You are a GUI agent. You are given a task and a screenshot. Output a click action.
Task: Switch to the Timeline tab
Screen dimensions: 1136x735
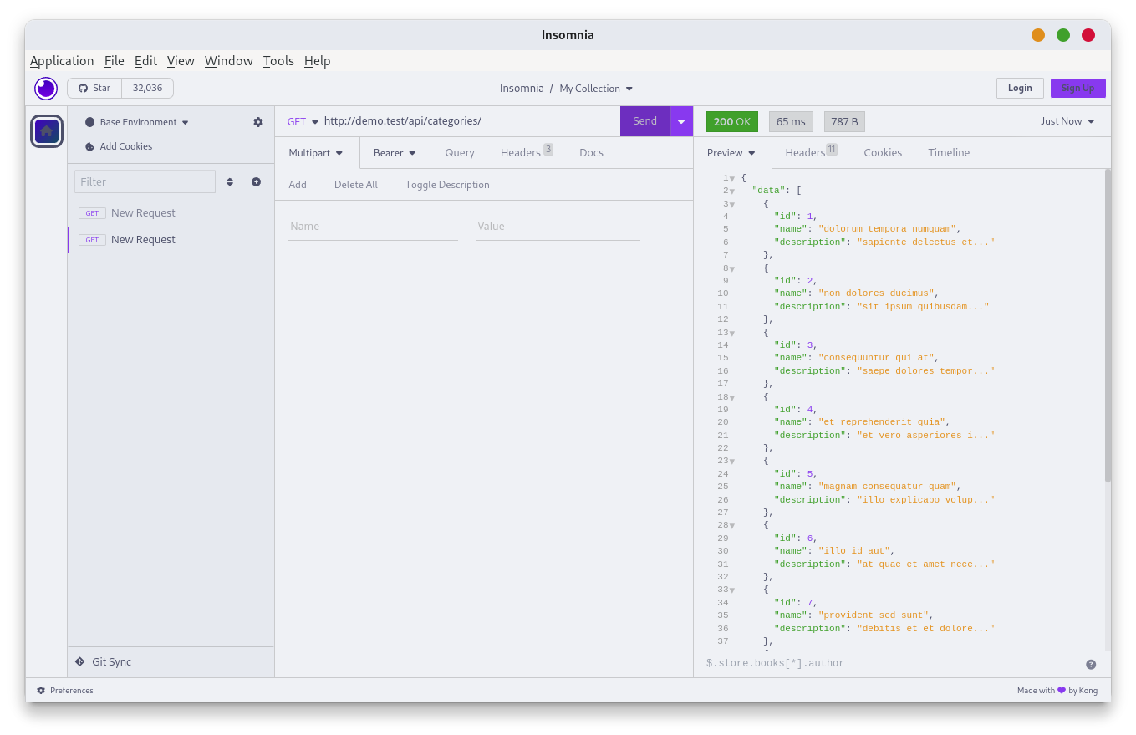coord(949,153)
